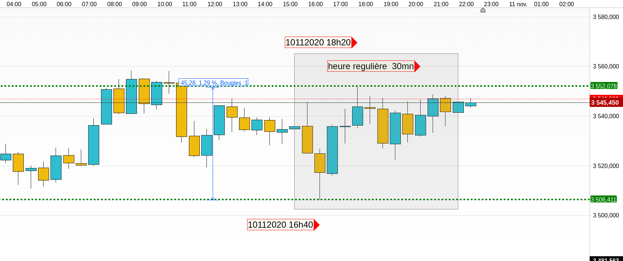Click the 04:00 time axis label
This screenshot has width=623, height=261.
pos(14,4)
